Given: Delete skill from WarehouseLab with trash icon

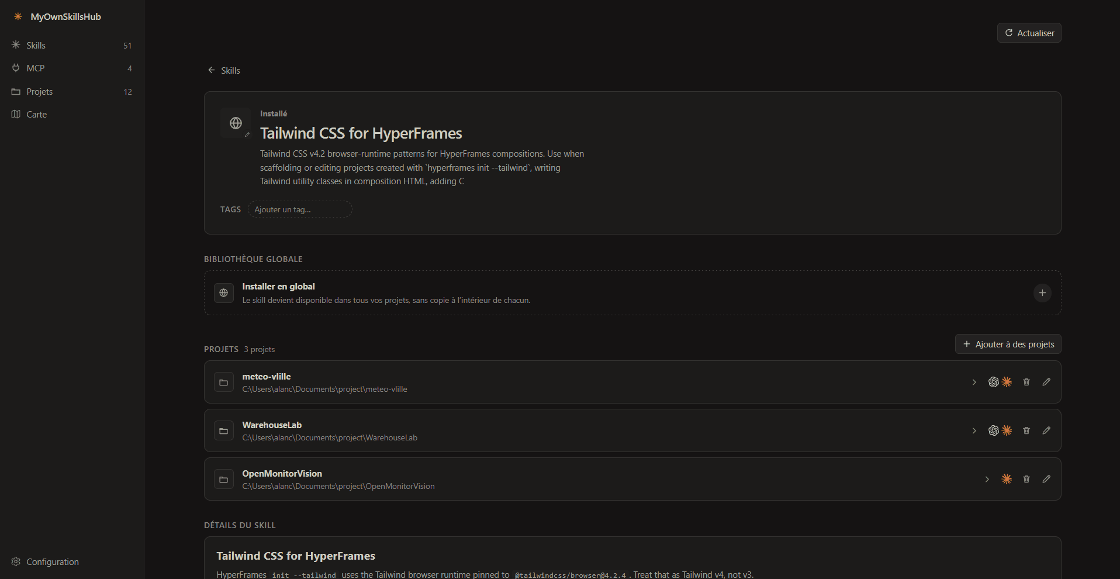Looking at the screenshot, I should (1026, 430).
